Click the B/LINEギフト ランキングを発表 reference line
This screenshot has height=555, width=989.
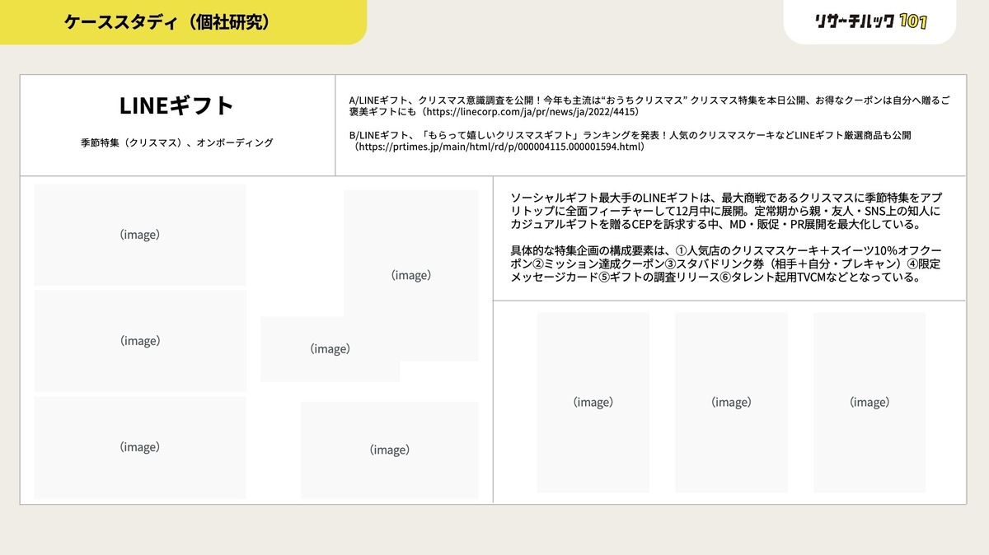point(630,141)
